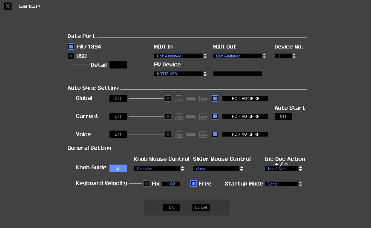This screenshot has width=371, height=228.
Task: Click the keyboard synth icon in Voice row
Action: click(203, 134)
